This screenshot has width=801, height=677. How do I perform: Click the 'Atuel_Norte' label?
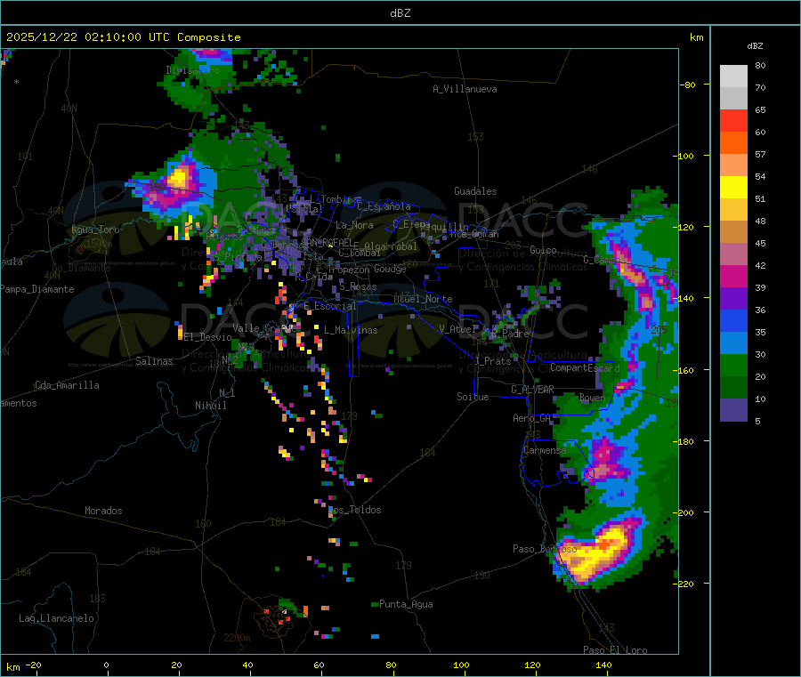pos(423,299)
